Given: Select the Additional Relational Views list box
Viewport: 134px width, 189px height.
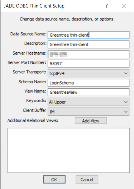Looking at the screenshot, I should click(69, 150).
